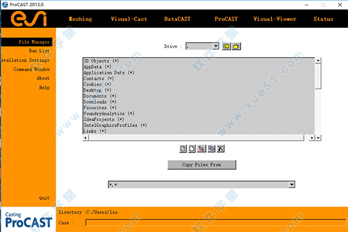This screenshot has height=232, width=348.
Task: Click the ESI logo
Action: [28, 19]
